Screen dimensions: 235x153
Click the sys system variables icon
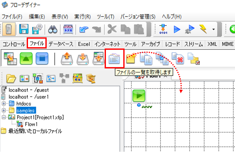point(68,29)
